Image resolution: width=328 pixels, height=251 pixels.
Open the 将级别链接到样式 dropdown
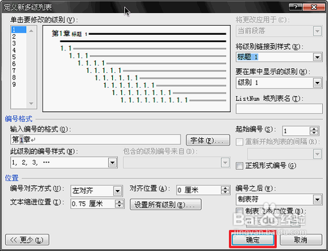tap(318, 57)
